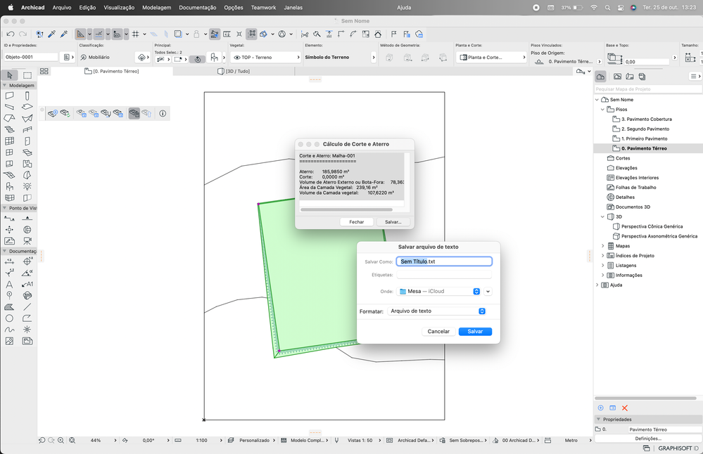Open the Formatar file type dropdown
This screenshot has width=703, height=454.
tap(437, 311)
